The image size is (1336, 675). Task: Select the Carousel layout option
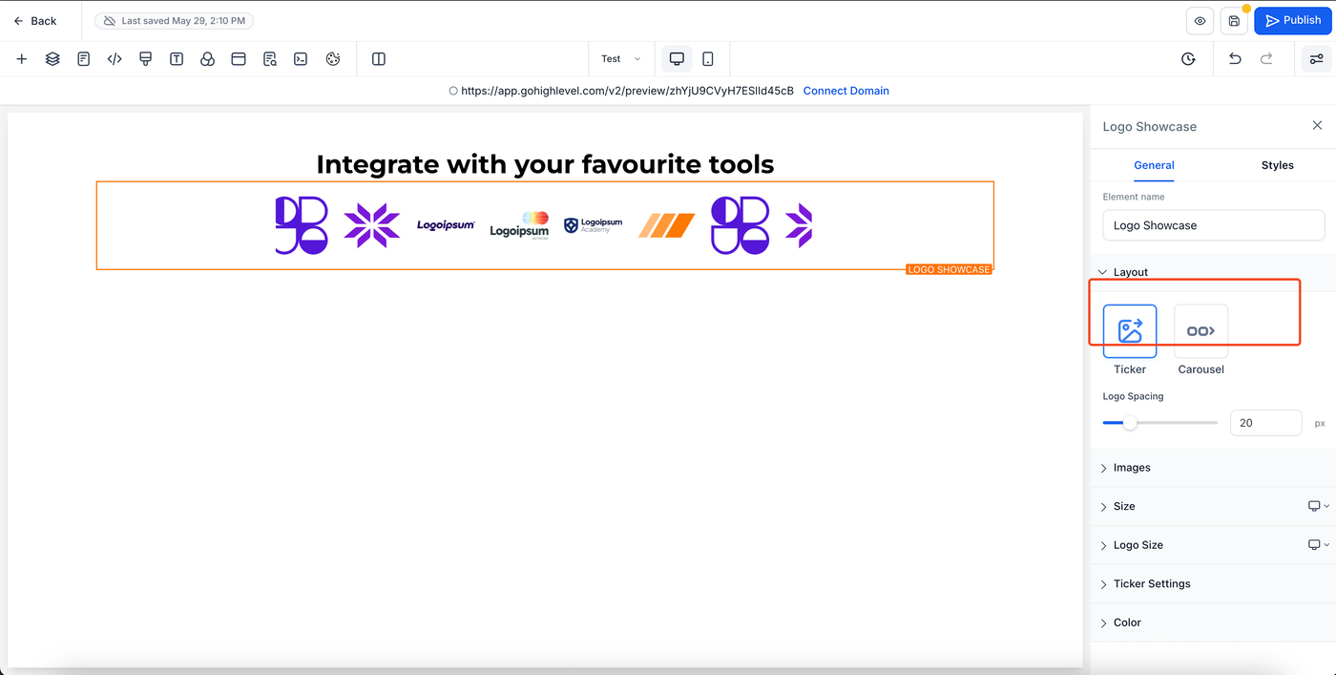pos(1200,331)
